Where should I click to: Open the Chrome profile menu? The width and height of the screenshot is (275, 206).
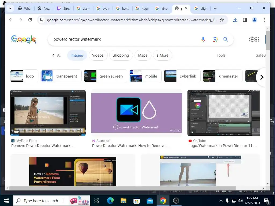255,20
